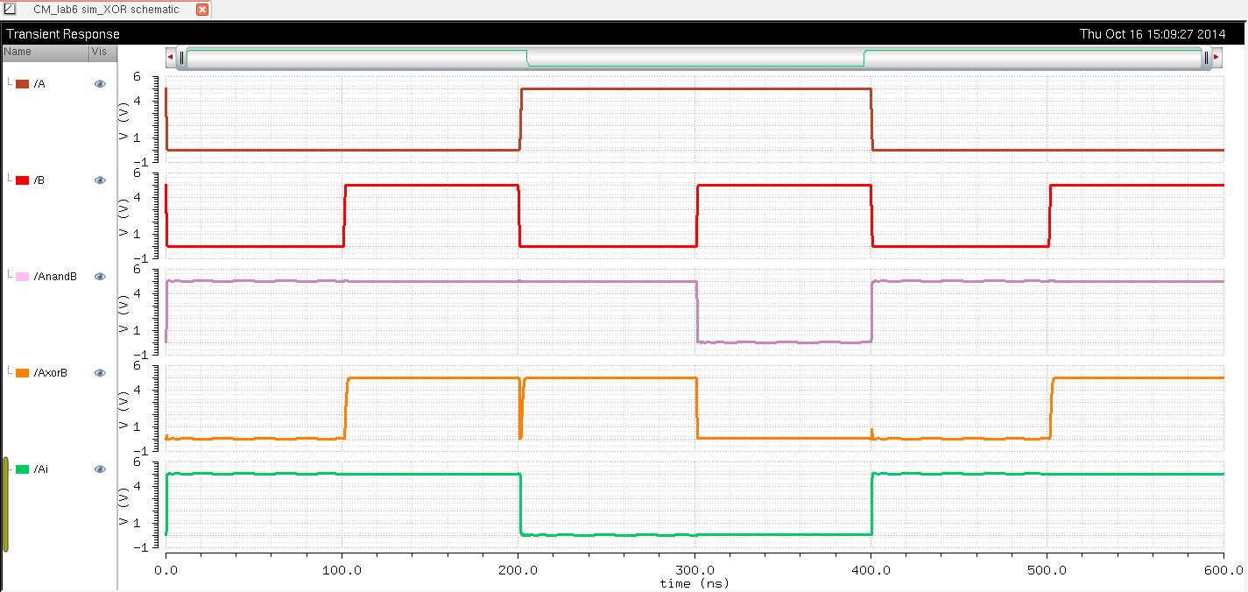
Task: Close the CM_lab6 sim_XOR schematic tab
Action: pyautogui.click(x=202, y=10)
